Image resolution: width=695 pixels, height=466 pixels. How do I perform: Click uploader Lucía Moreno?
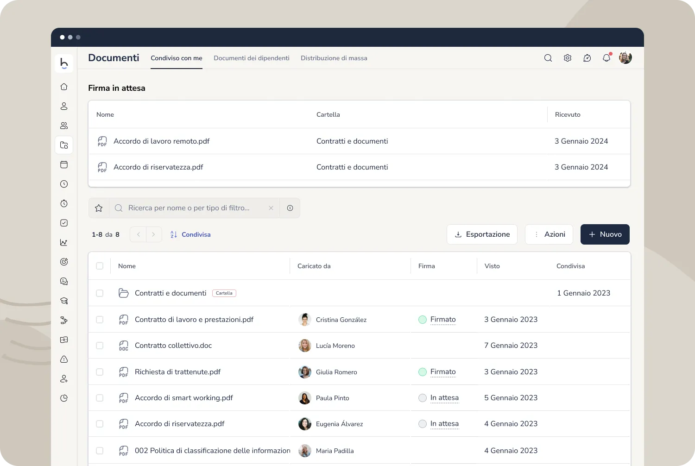[335, 346]
